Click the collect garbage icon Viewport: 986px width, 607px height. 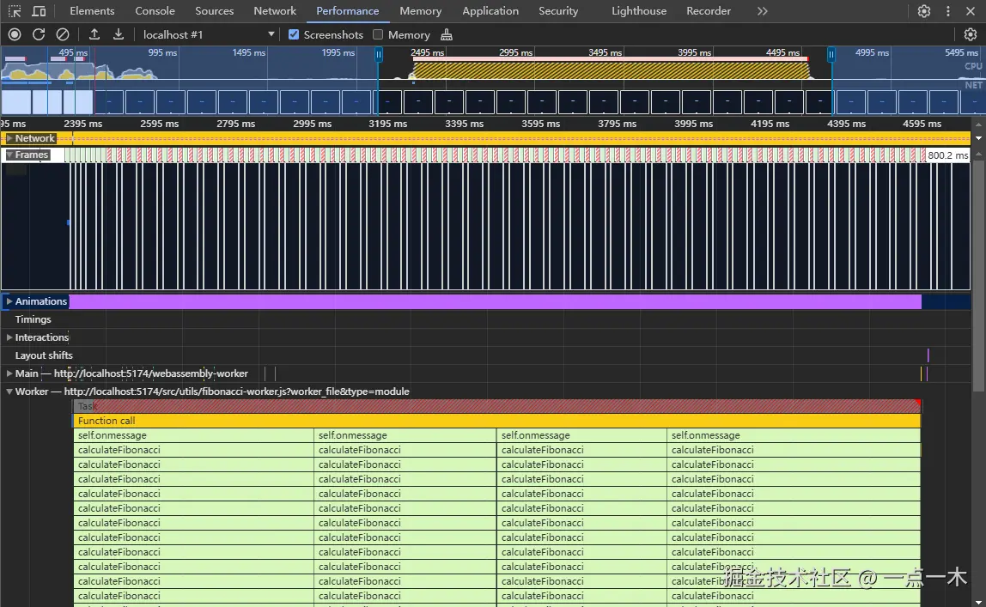tap(446, 34)
